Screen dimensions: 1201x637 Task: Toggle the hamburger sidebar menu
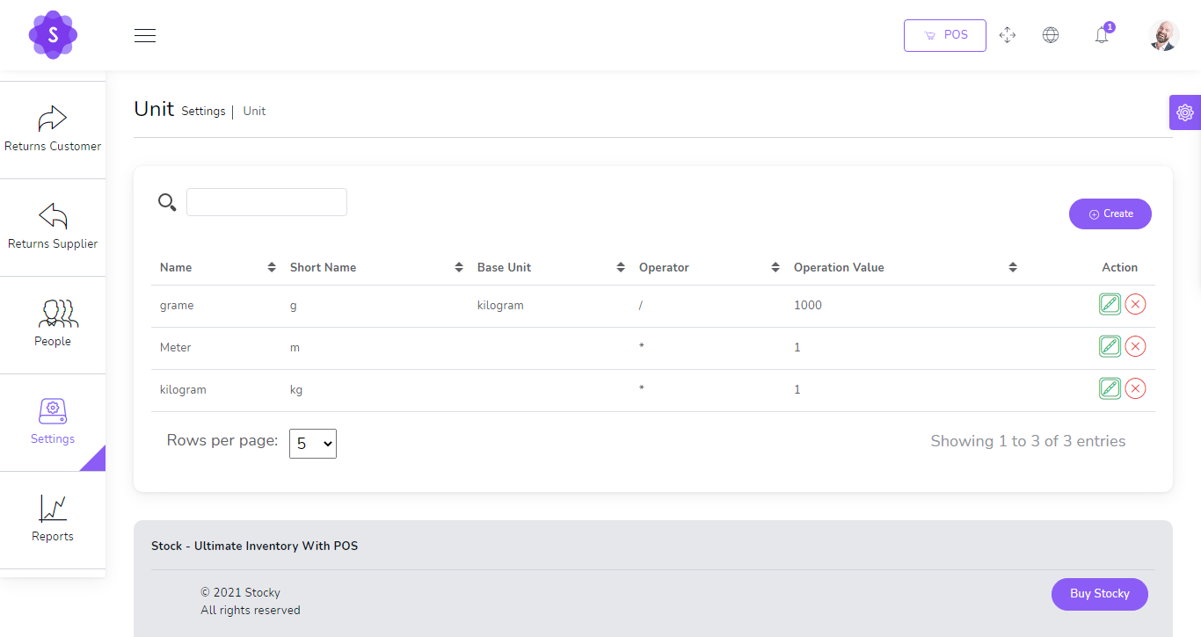coord(145,35)
